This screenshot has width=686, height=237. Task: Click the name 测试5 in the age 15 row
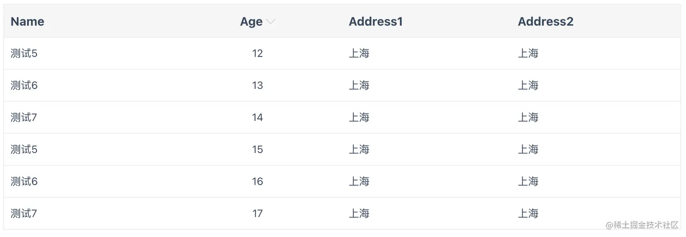click(x=24, y=150)
